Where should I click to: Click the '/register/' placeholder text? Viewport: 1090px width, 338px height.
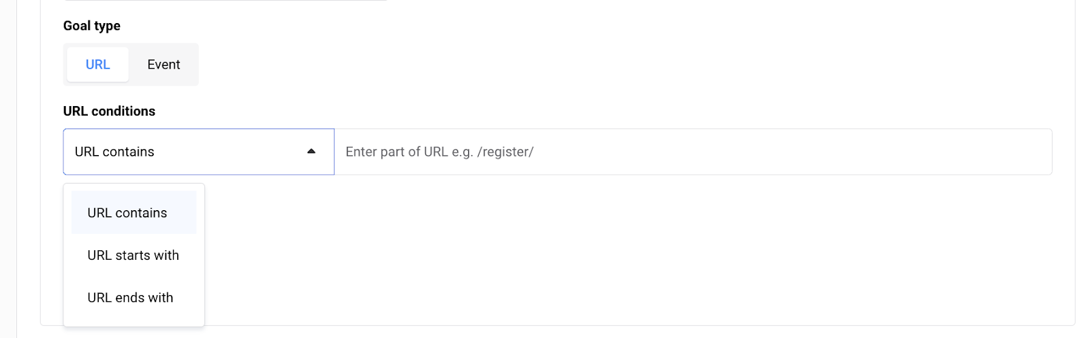(x=505, y=152)
